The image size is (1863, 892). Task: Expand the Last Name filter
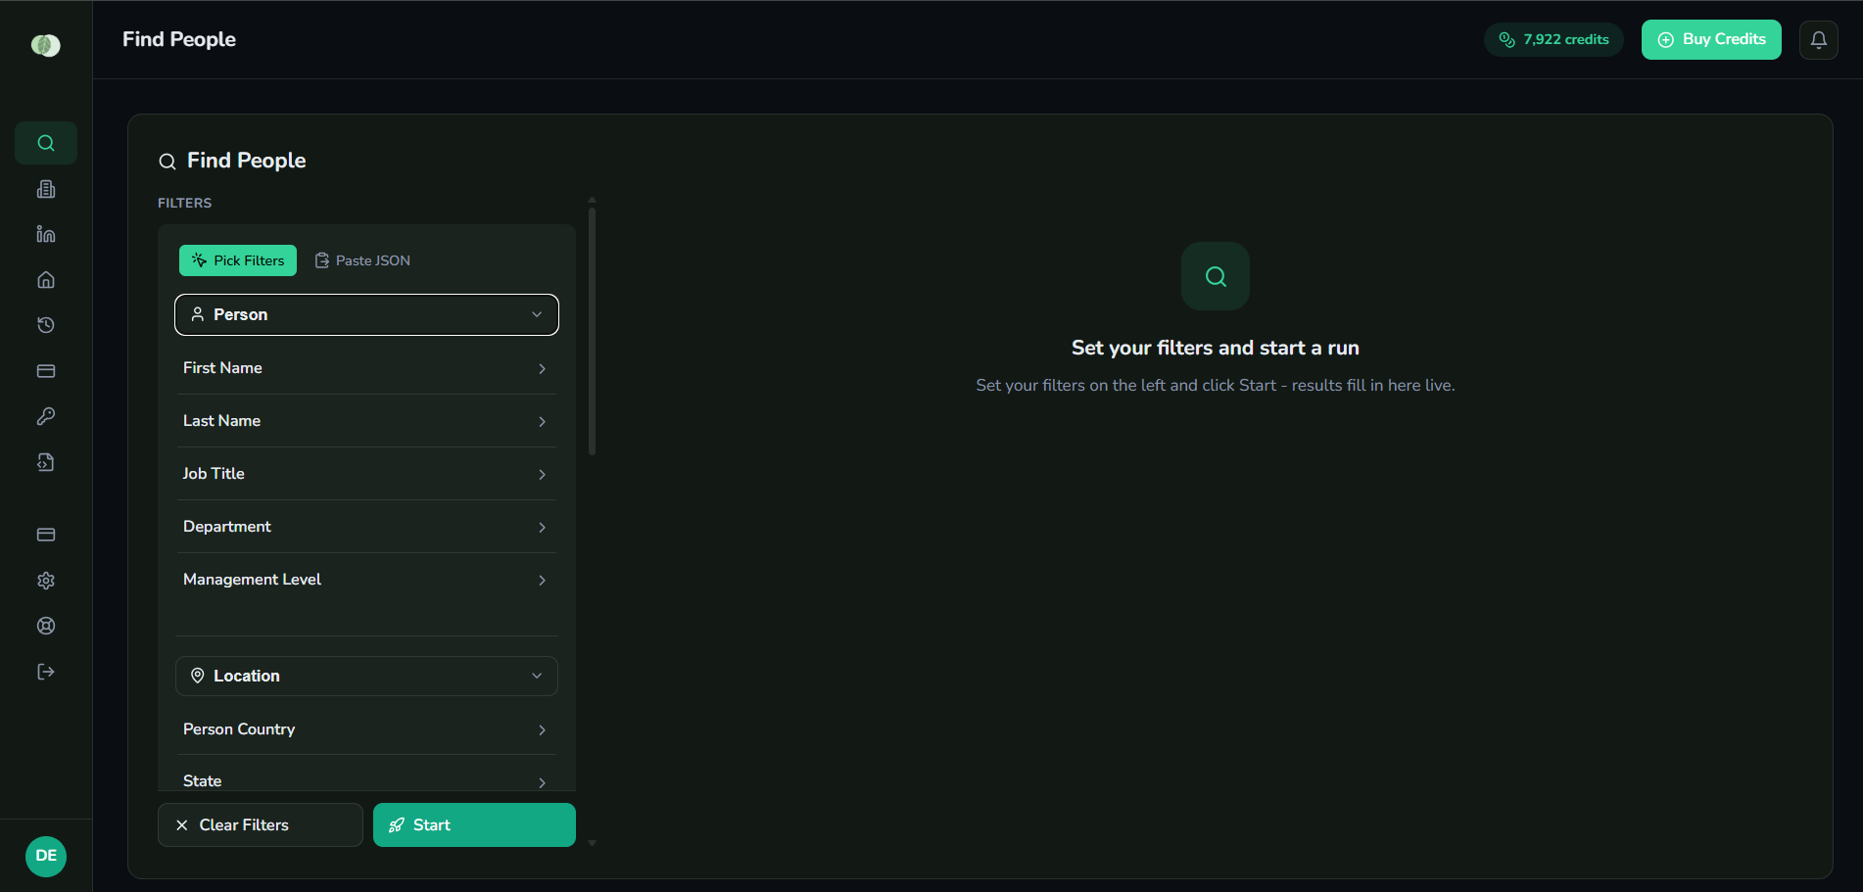point(366,421)
